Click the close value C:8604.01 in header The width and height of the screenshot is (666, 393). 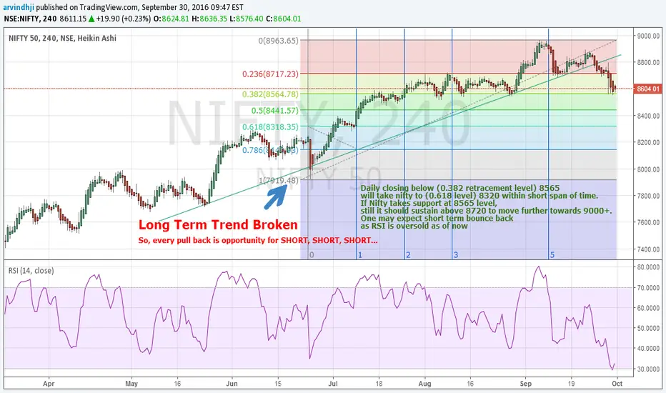(283, 19)
